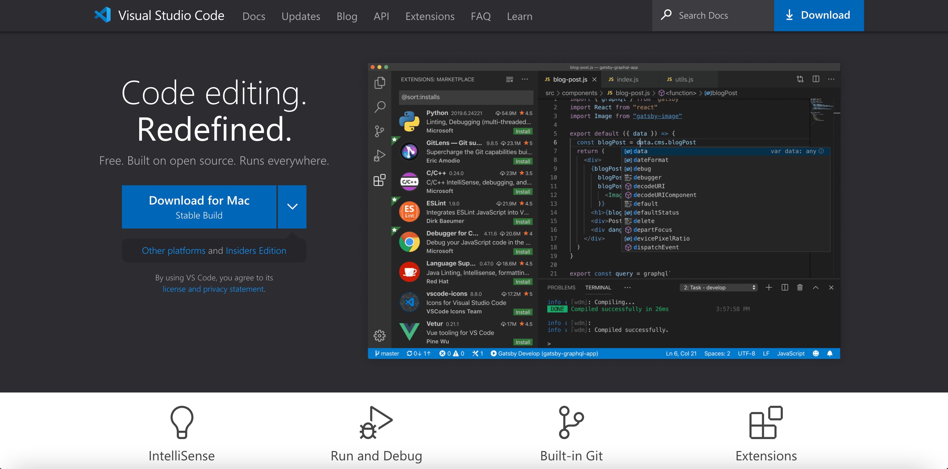948x469 pixels.
Task: Install the C/C++ extension
Action: click(523, 192)
